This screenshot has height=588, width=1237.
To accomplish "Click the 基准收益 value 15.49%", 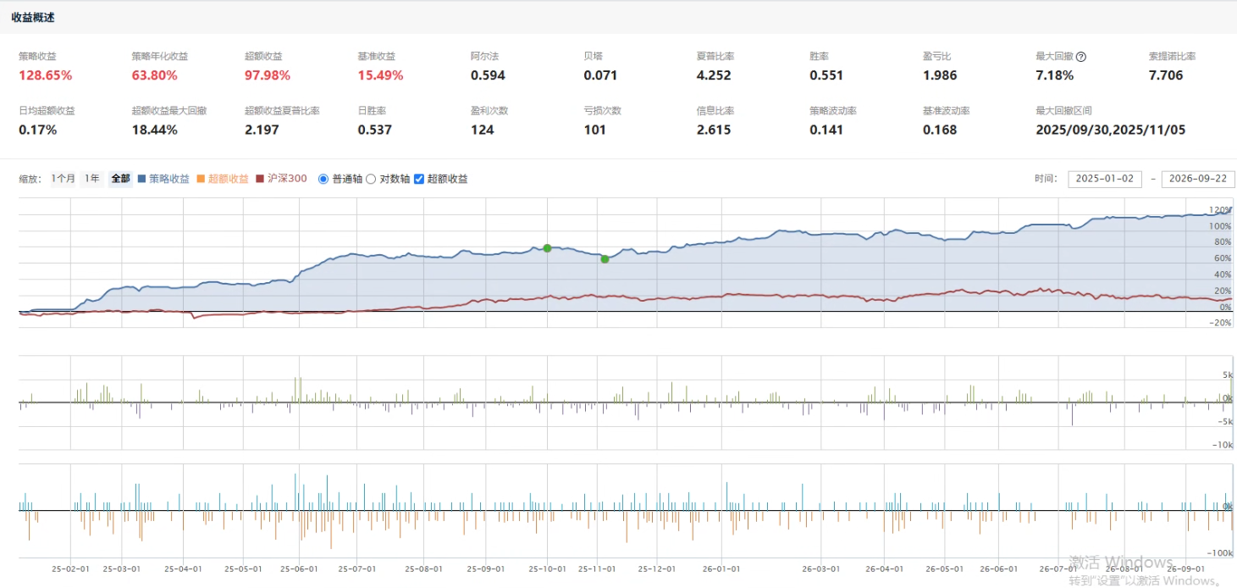I will 381,75.
